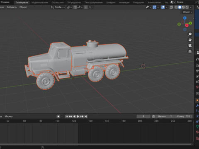Open the Объект menu in viewport header
This screenshot has height=149, width=199.
(23, 7)
